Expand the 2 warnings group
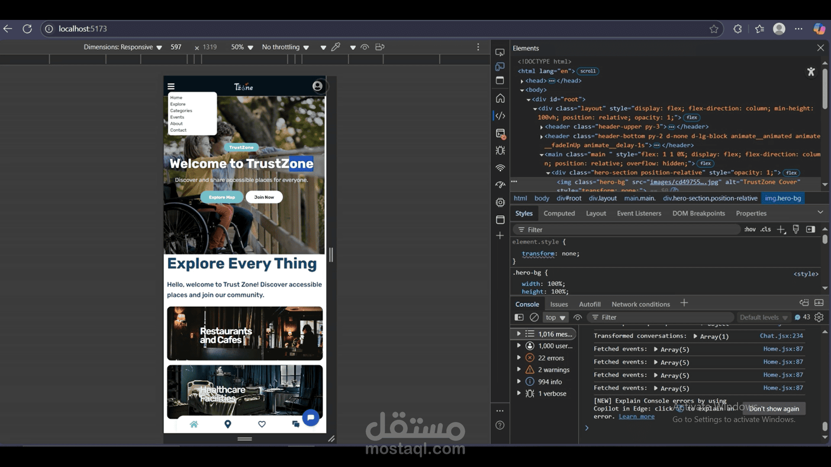Viewport: 831px width, 467px height. (519, 369)
